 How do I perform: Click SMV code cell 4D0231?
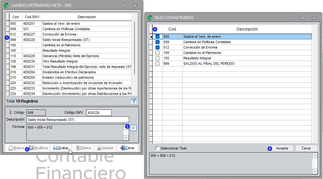[32, 67]
